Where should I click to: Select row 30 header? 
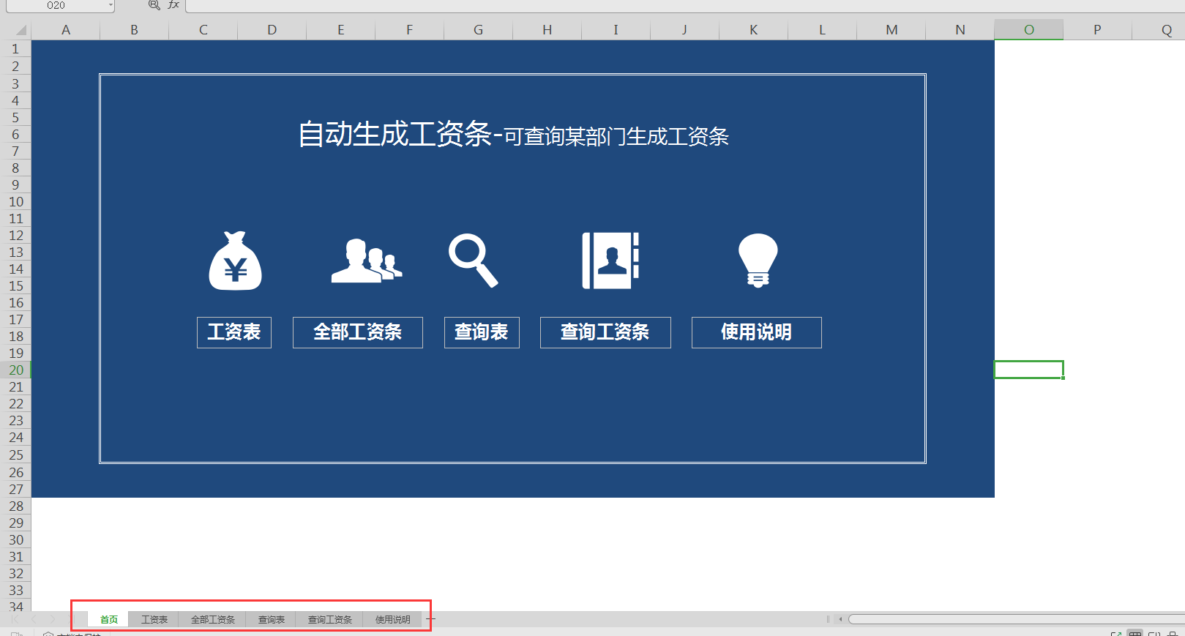click(x=15, y=539)
